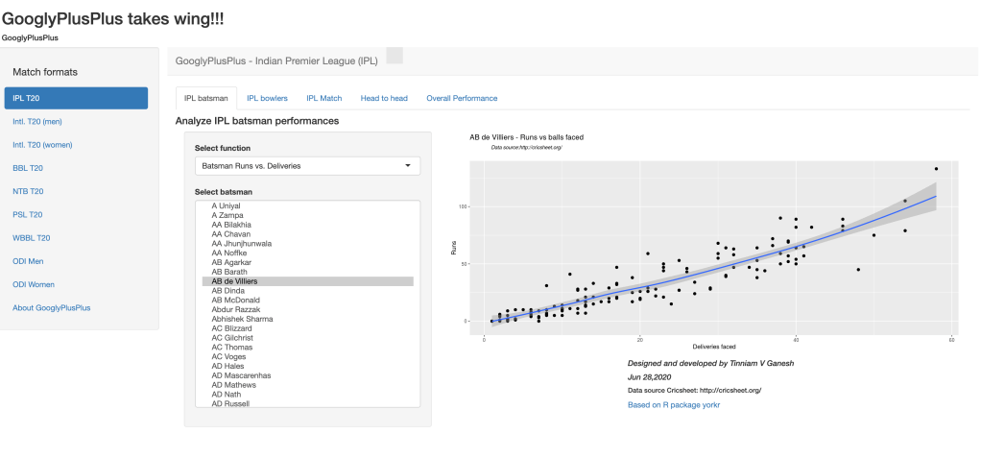
Task: Select NTB T20 from sidebar
Action: pyautogui.click(x=28, y=191)
